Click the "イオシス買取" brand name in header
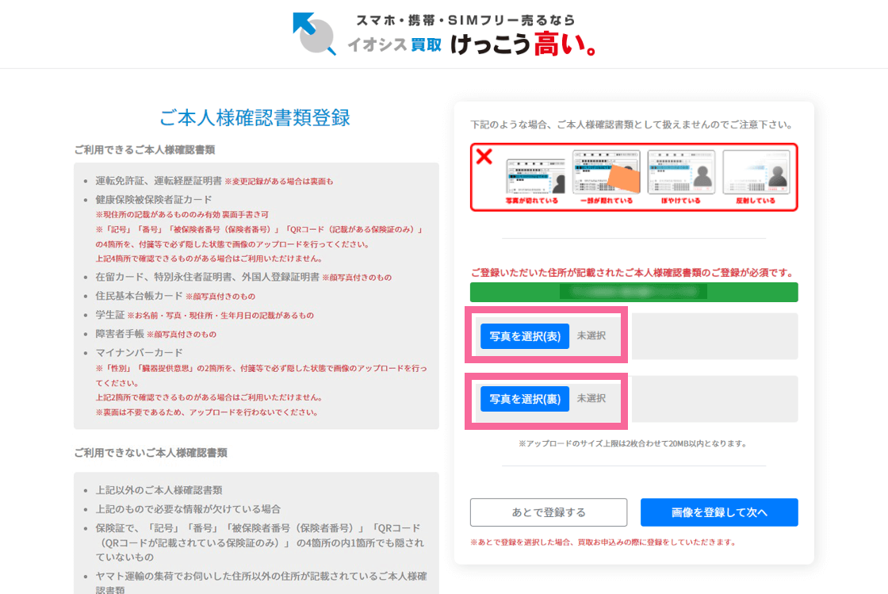 click(x=394, y=45)
